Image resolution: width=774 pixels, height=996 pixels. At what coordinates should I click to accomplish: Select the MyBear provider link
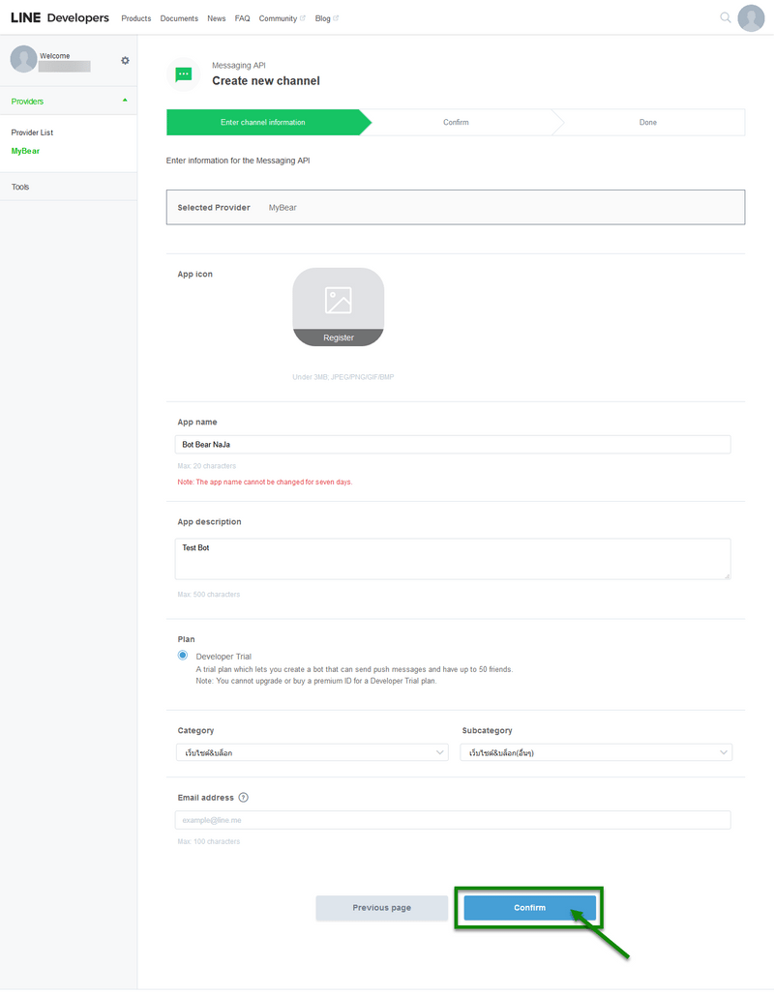(25, 151)
